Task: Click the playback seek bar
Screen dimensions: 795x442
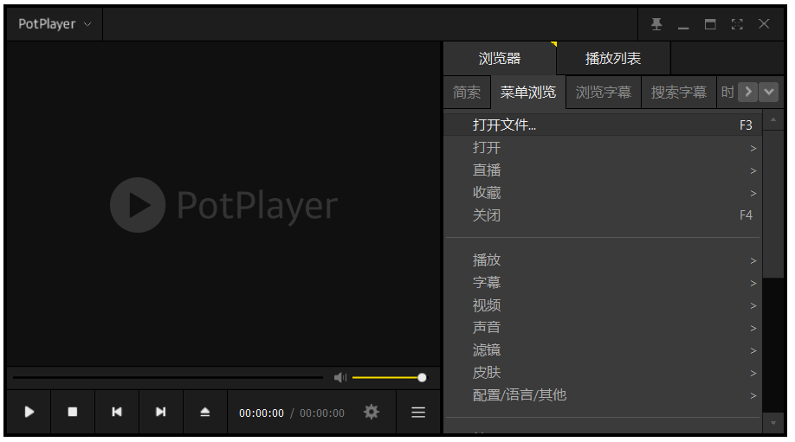Action: click(x=168, y=378)
